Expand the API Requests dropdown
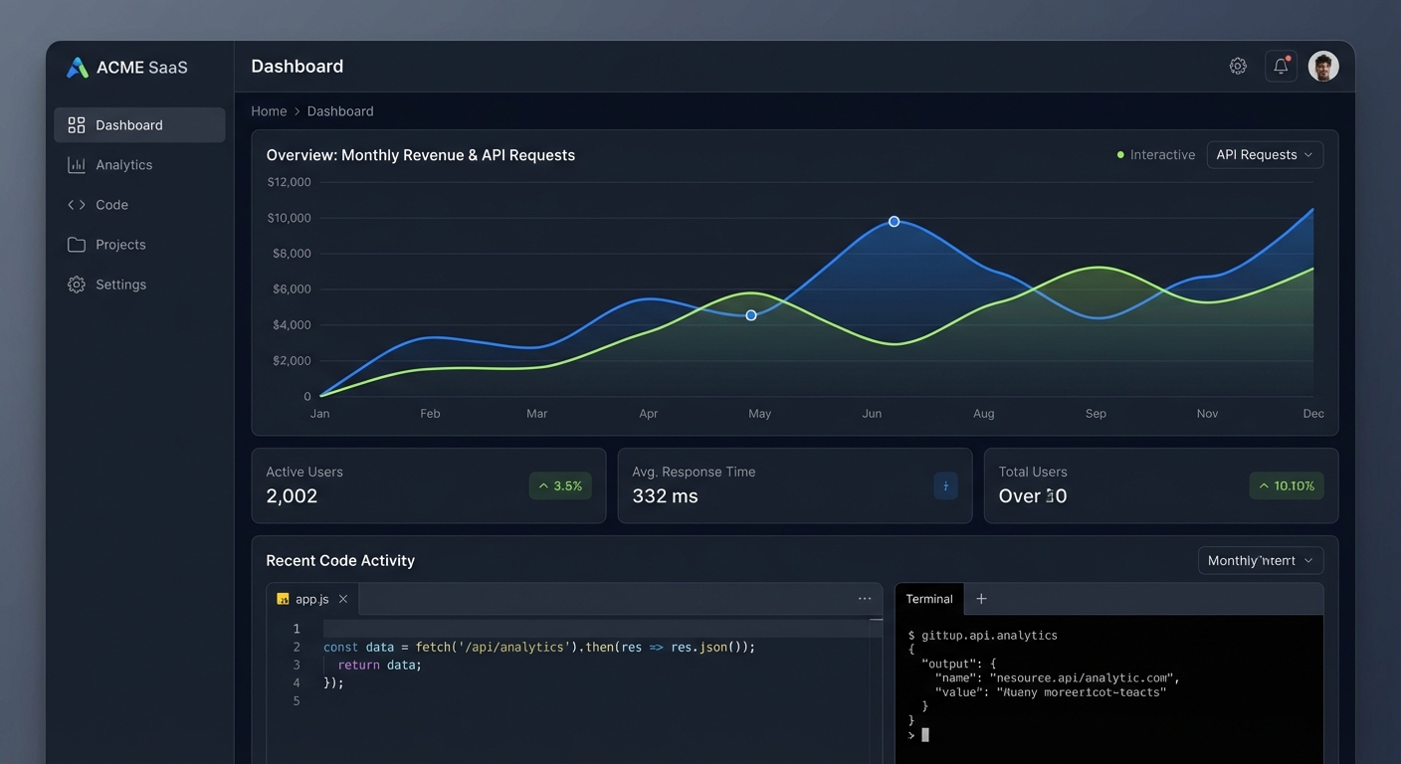1401x764 pixels. pos(1264,155)
